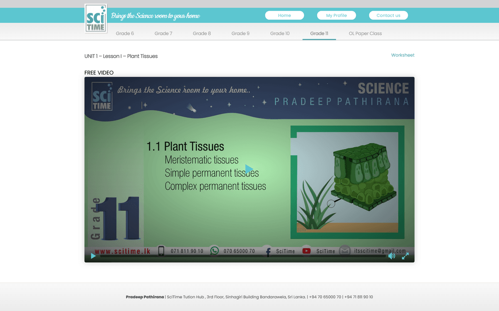Play the video via the center play overlay
The image size is (499, 311).
(x=249, y=168)
